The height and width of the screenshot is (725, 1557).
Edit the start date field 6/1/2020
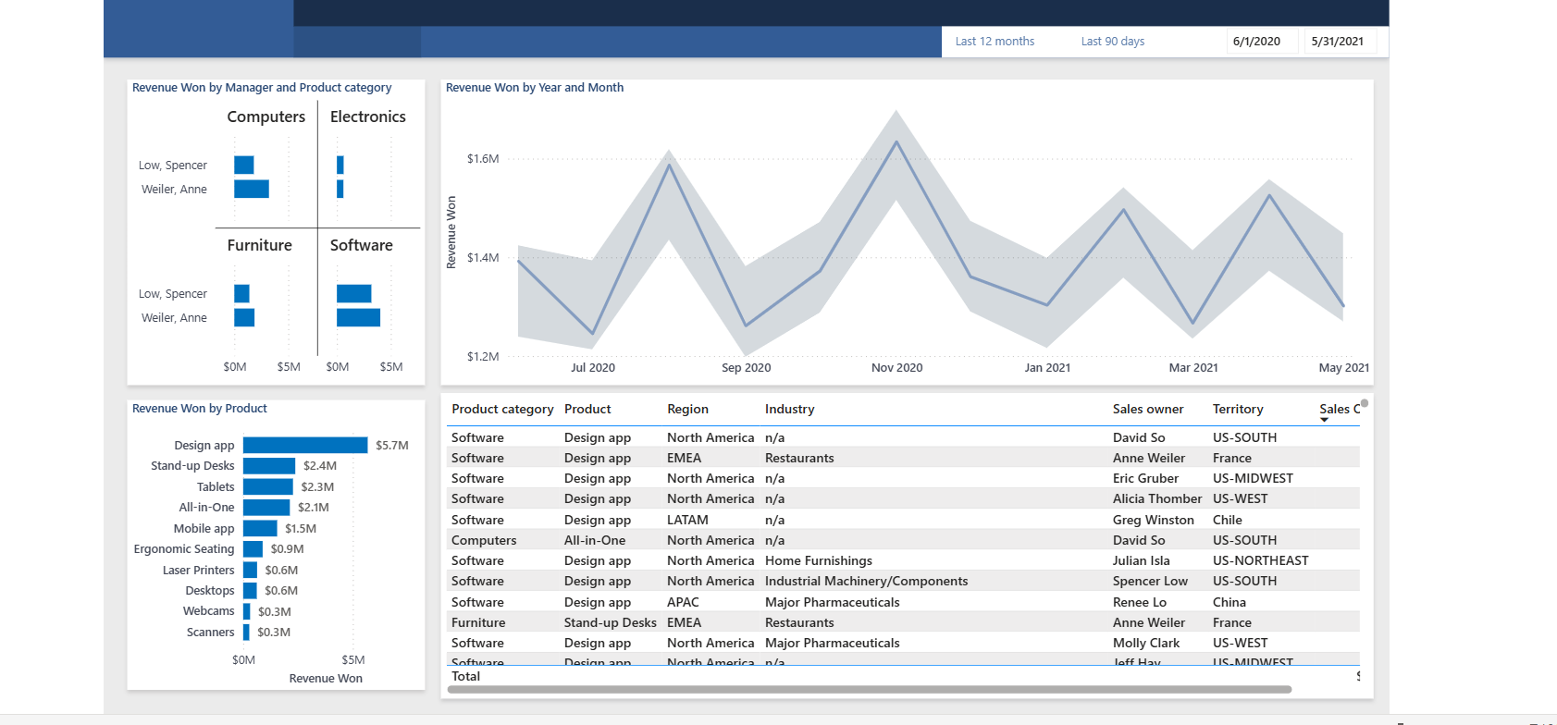pos(1256,42)
